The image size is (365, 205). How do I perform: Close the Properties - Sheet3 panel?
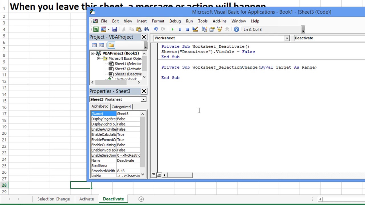(144, 91)
